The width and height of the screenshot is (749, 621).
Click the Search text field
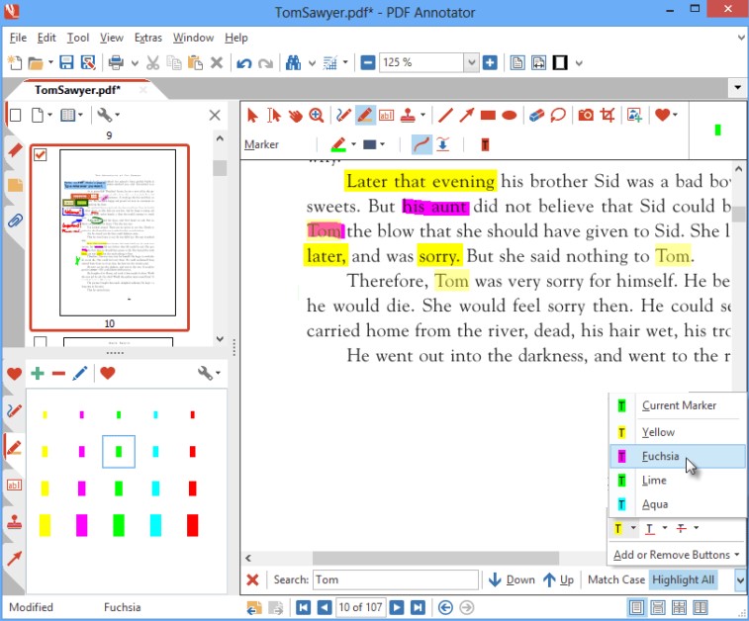tap(396, 579)
